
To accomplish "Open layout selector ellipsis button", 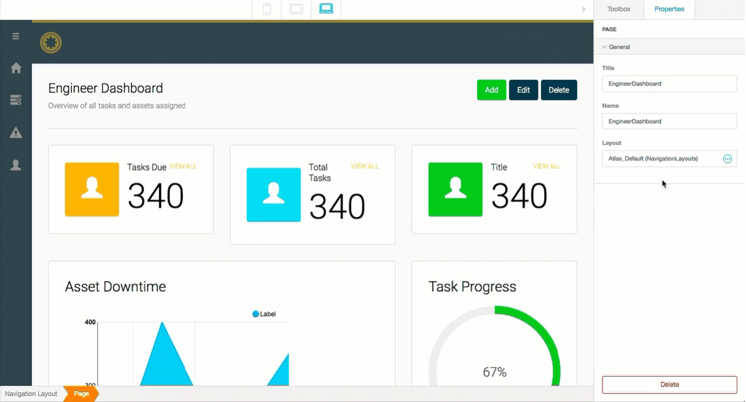I will point(727,159).
